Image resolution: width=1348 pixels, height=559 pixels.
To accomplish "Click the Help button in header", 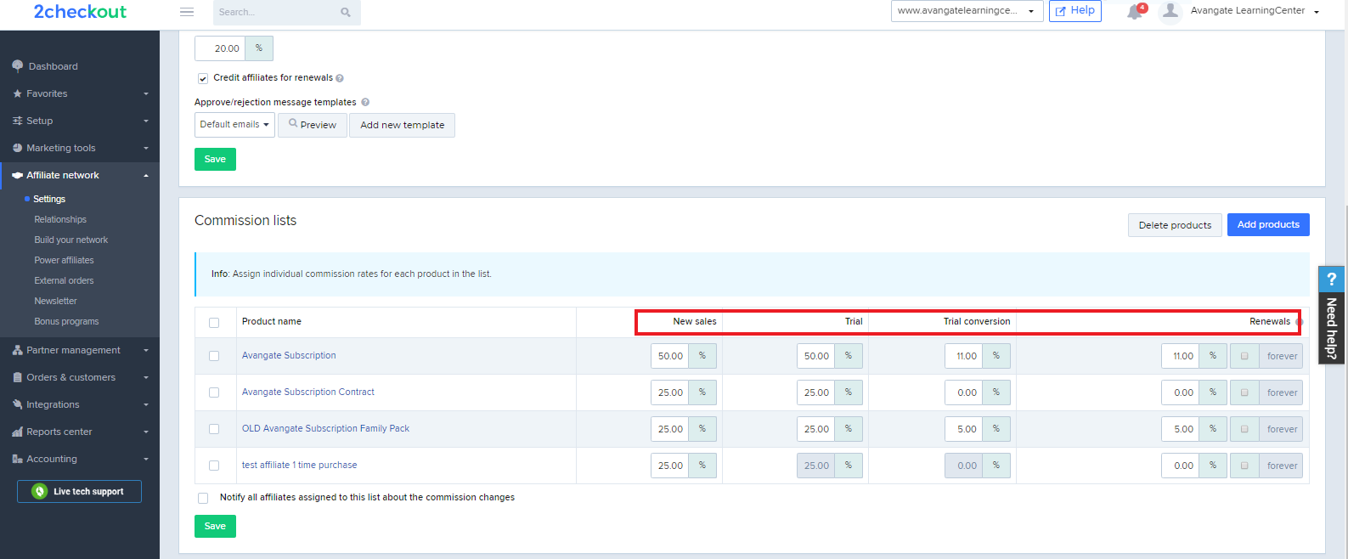I will 1074,10.
